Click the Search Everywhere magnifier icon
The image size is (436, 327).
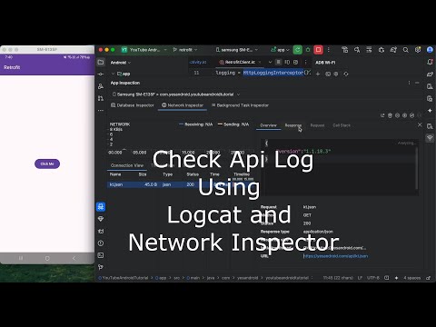pyautogui.click(x=405, y=50)
